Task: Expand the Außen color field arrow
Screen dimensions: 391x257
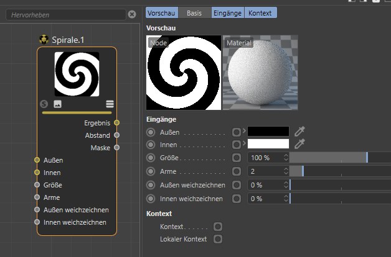Action: (244, 132)
